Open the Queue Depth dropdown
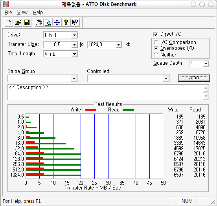The width and height of the screenshot is (217, 206). click(206, 64)
